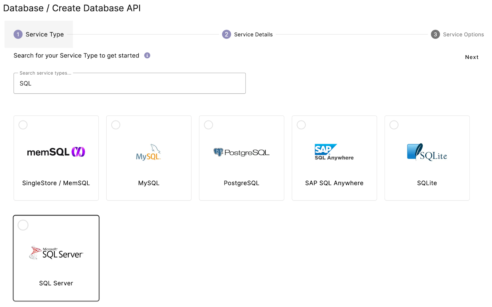The height and width of the screenshot is (307, 492).
Task: Click the SAP SQL Anywhere label text
Action: (x=334, y=183)
